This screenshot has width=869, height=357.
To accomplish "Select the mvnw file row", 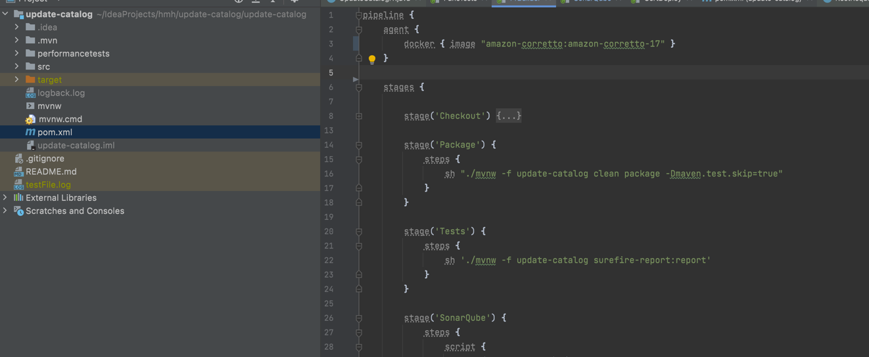I will [160, 106].
